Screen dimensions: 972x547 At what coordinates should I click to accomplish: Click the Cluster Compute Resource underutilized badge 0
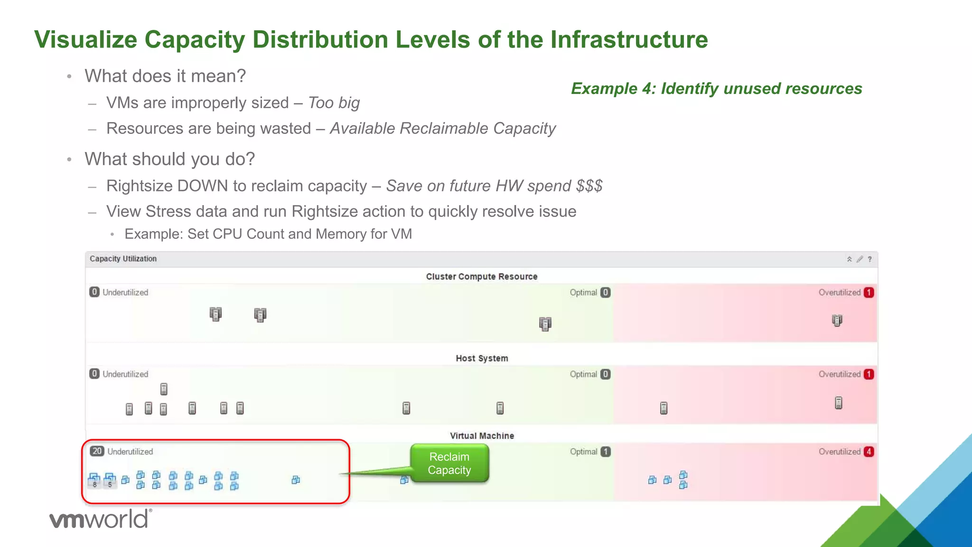point(94,292)
